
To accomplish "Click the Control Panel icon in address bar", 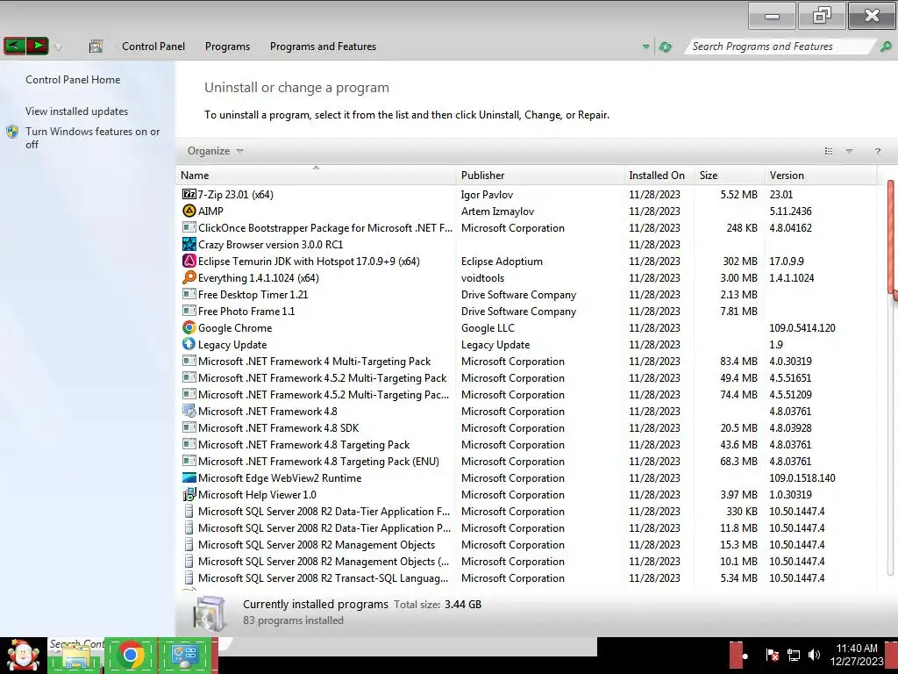I will [x=96, y=47].
